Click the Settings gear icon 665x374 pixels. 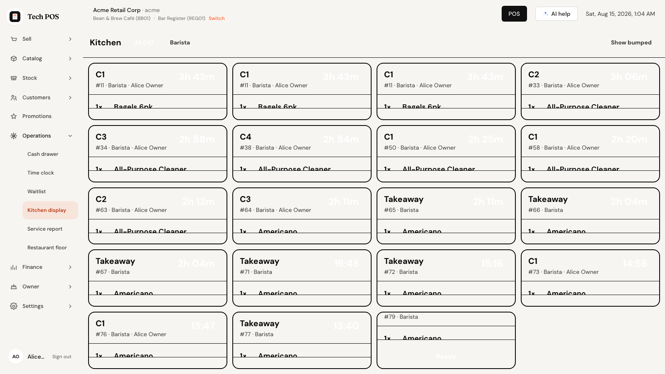[x=14, y=306]
